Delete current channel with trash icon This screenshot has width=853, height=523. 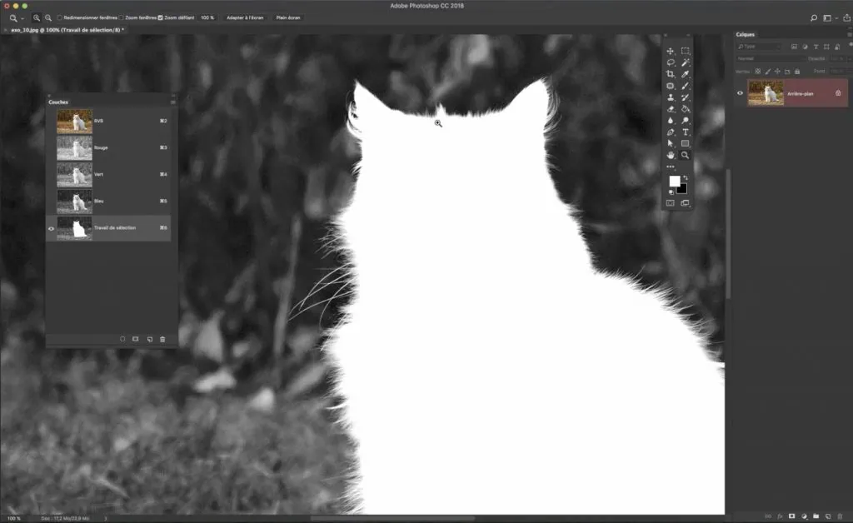[x=162, y=339]
